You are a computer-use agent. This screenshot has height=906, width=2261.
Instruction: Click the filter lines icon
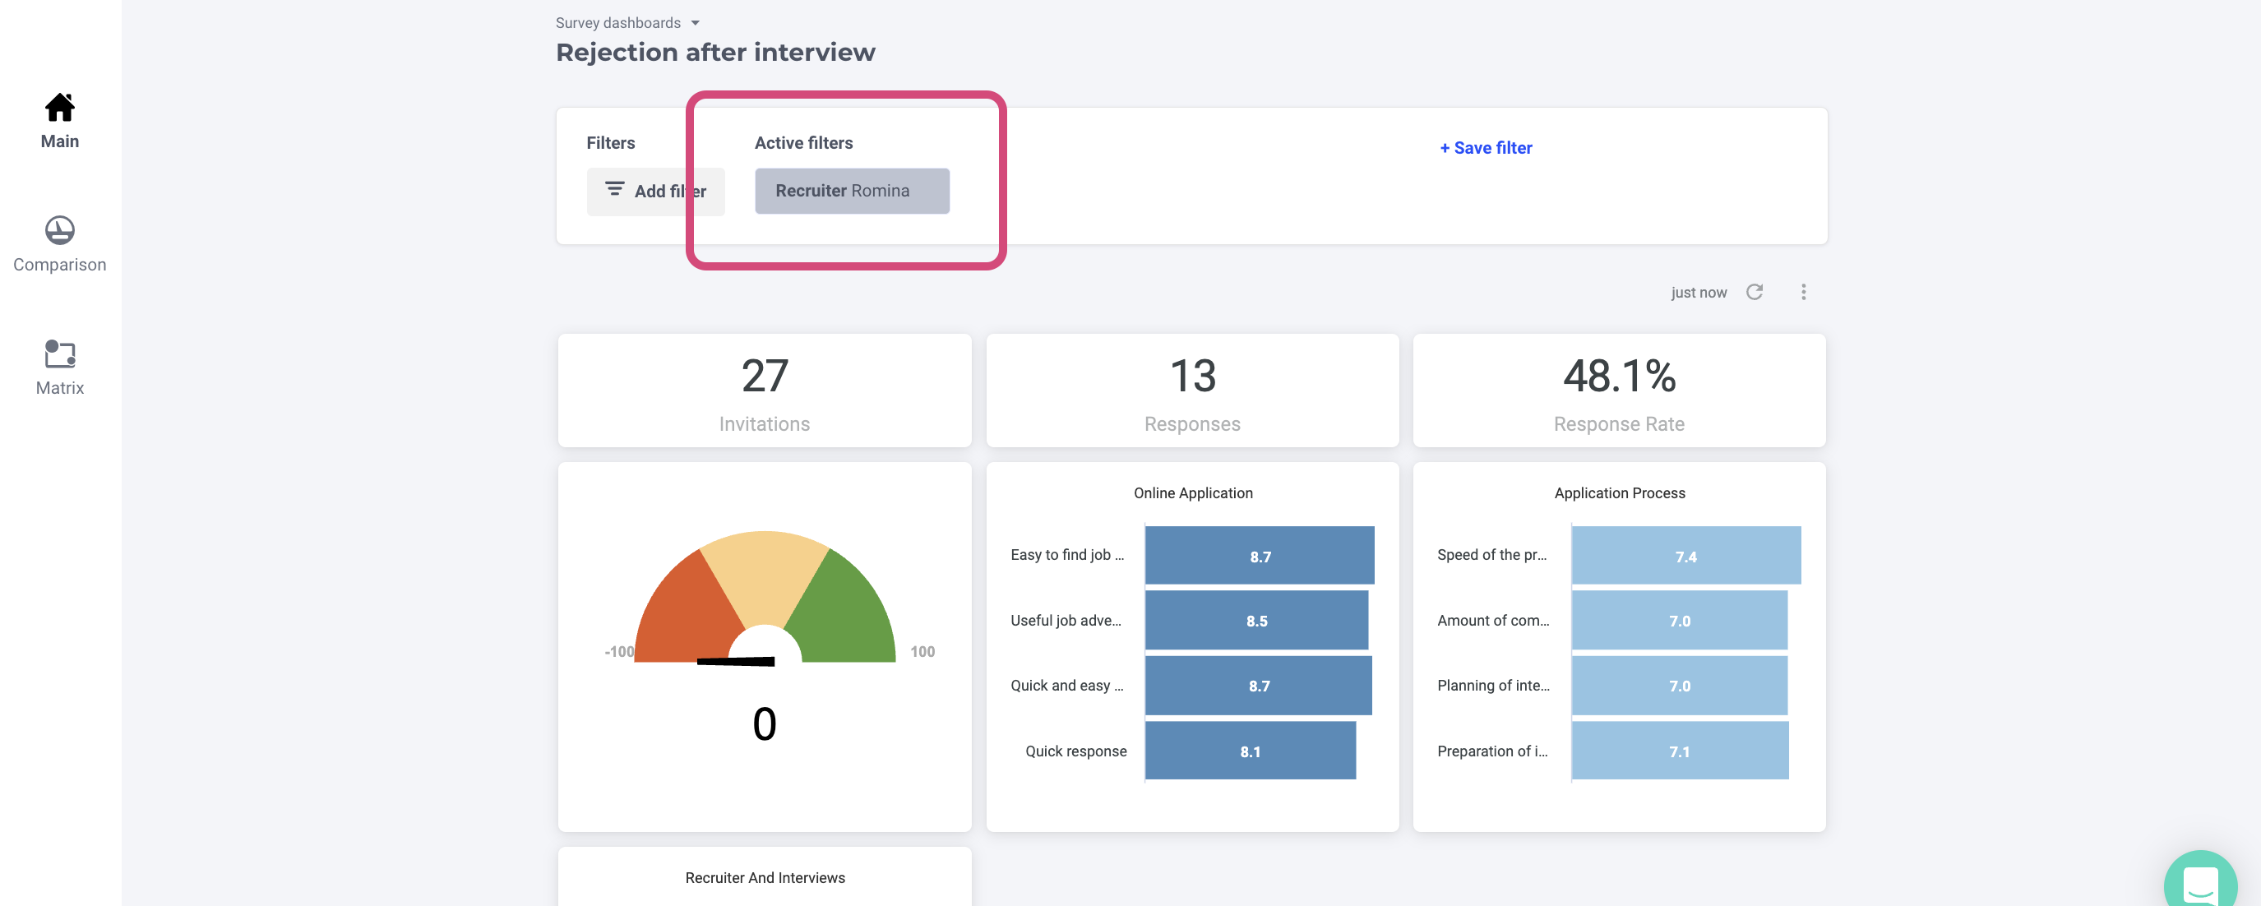pos(614,190)
